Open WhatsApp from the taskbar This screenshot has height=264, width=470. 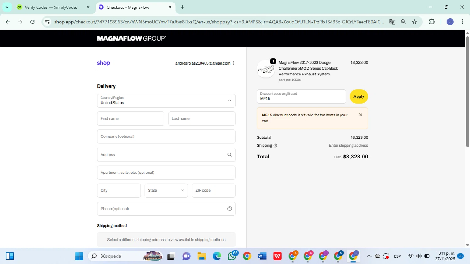point(232,256)
